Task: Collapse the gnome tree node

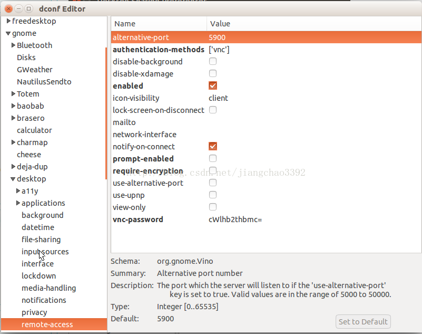Action: coord(8,33)
